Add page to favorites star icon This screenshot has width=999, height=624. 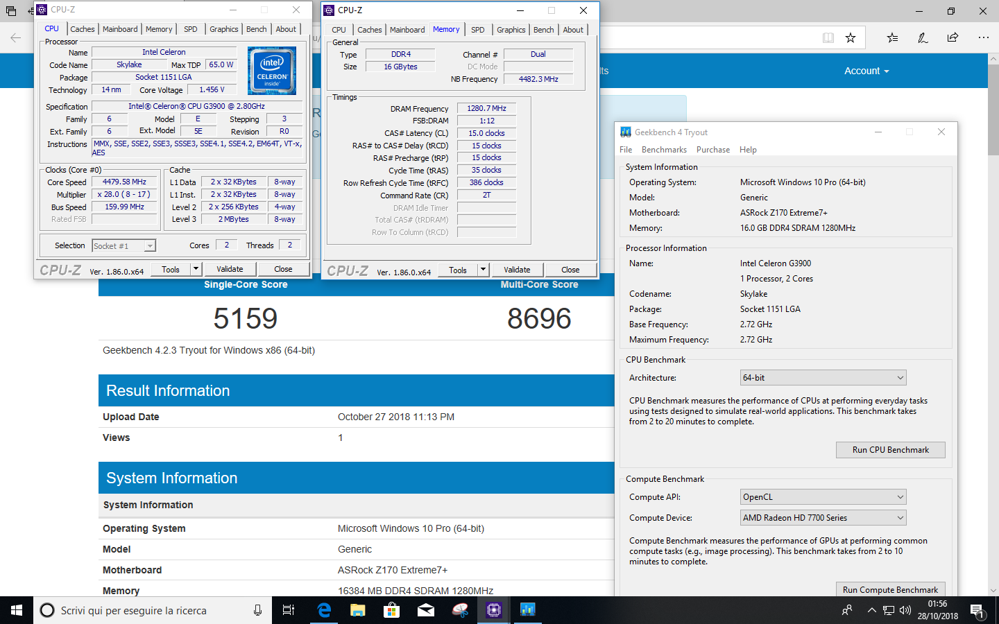[x=851, y=38]
